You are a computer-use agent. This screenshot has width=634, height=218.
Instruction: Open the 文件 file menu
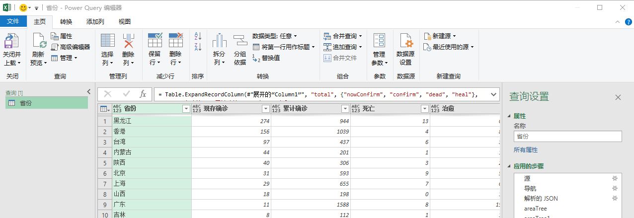click(x=13, y=21)
